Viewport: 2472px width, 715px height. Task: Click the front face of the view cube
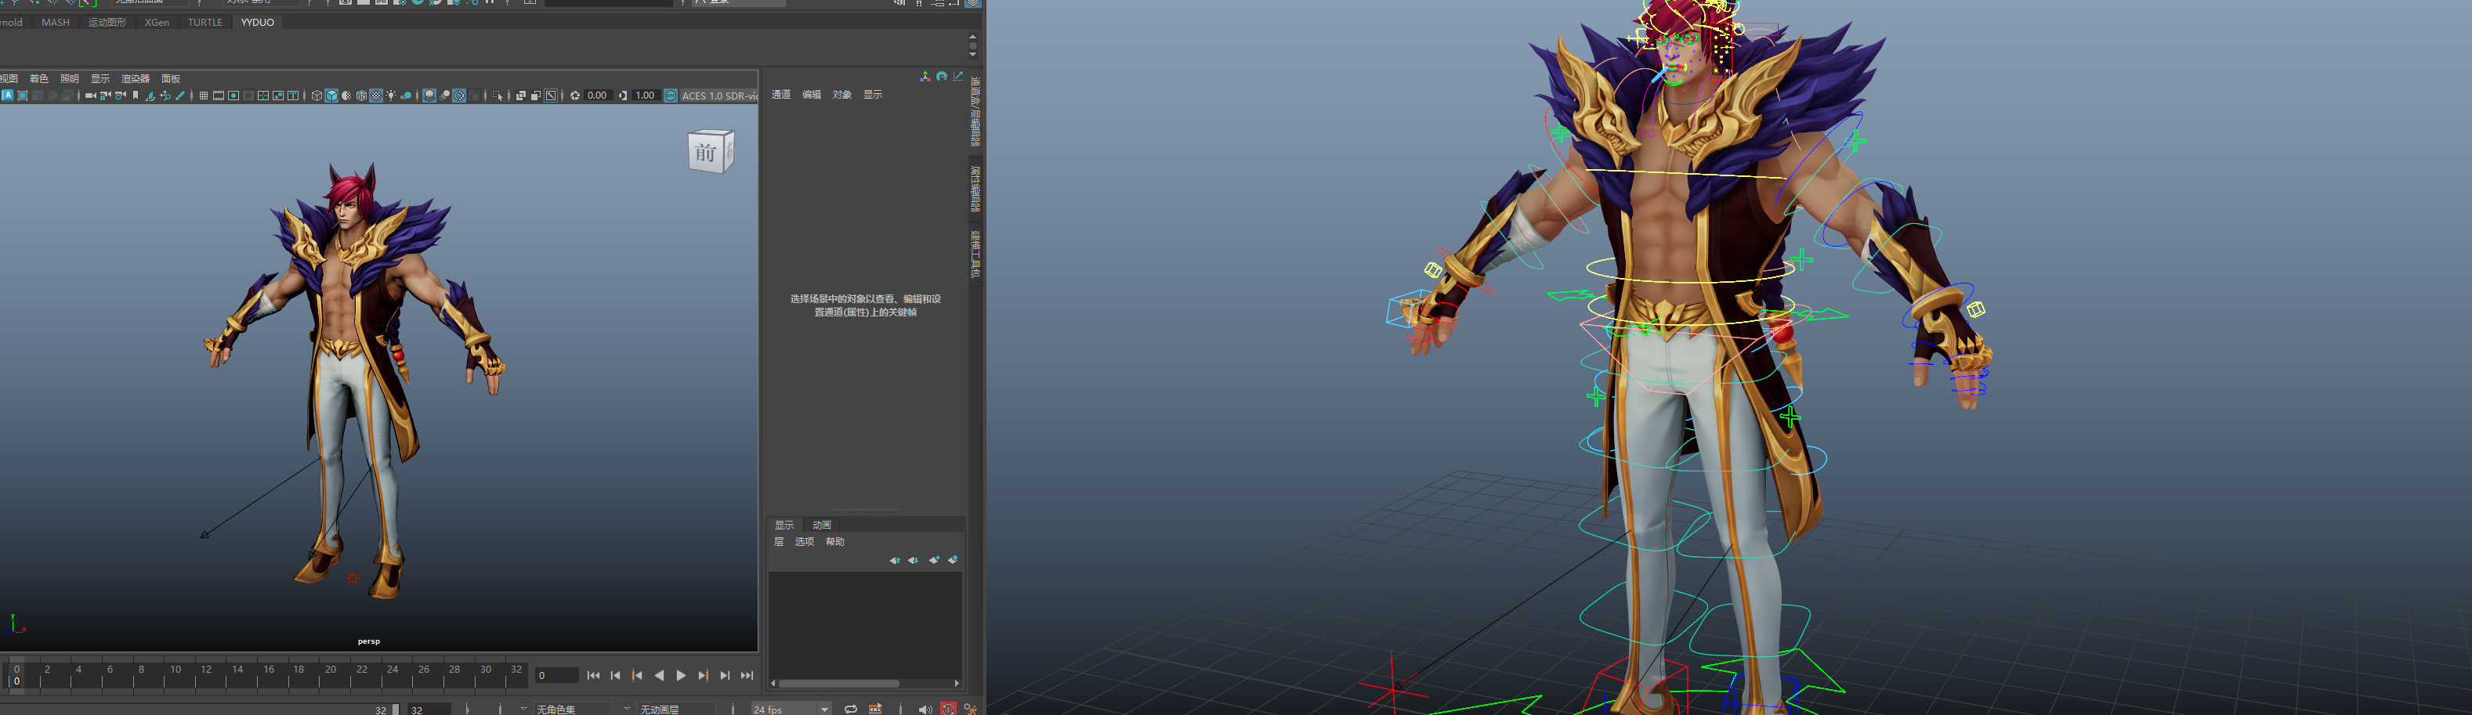tap(706, 153)
